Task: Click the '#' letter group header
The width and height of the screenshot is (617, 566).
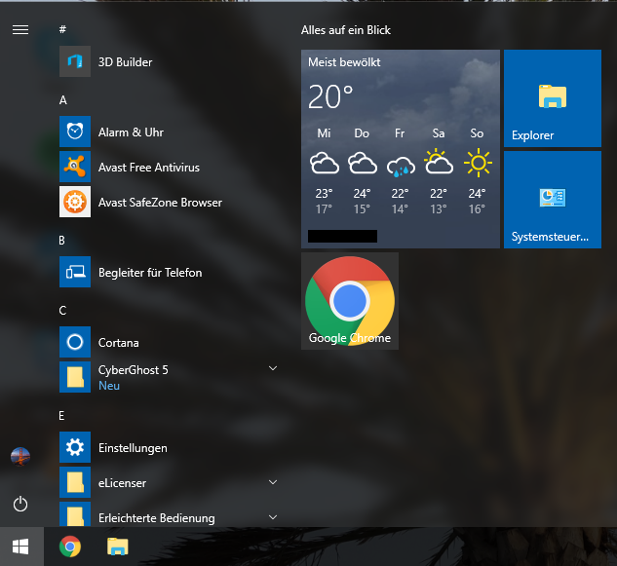Action: 62,29
